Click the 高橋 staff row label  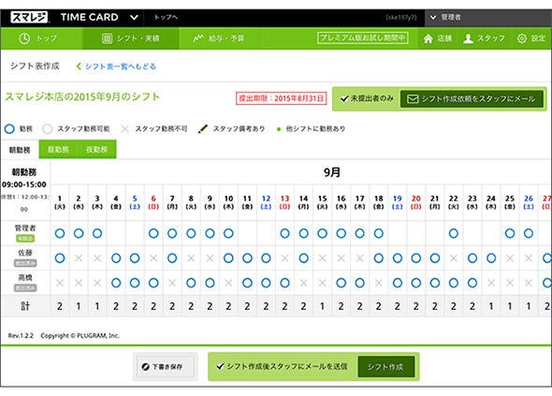[25, 278]
